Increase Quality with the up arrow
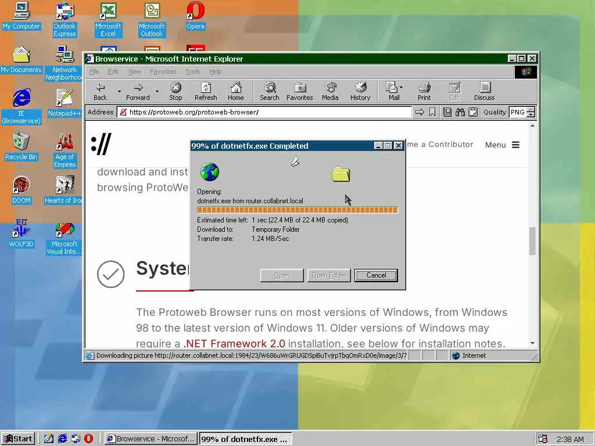Image resolution: width=595 pixels, height=446 pixels. (x=531, y=110)
